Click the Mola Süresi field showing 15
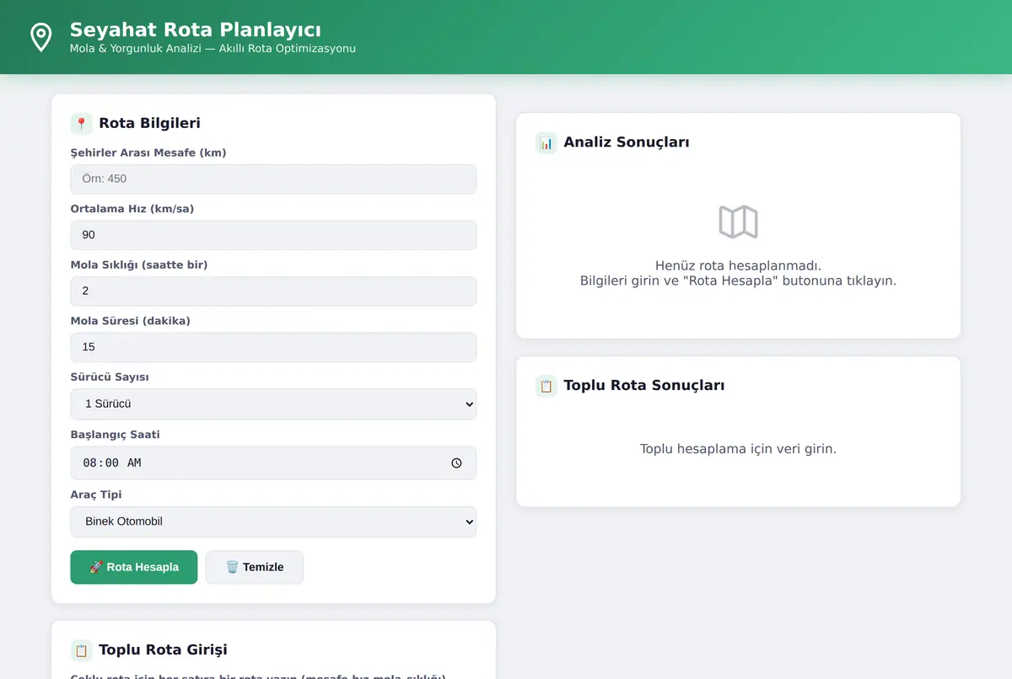The width and height of the screenshot is (1012, 679). (273, 347)
